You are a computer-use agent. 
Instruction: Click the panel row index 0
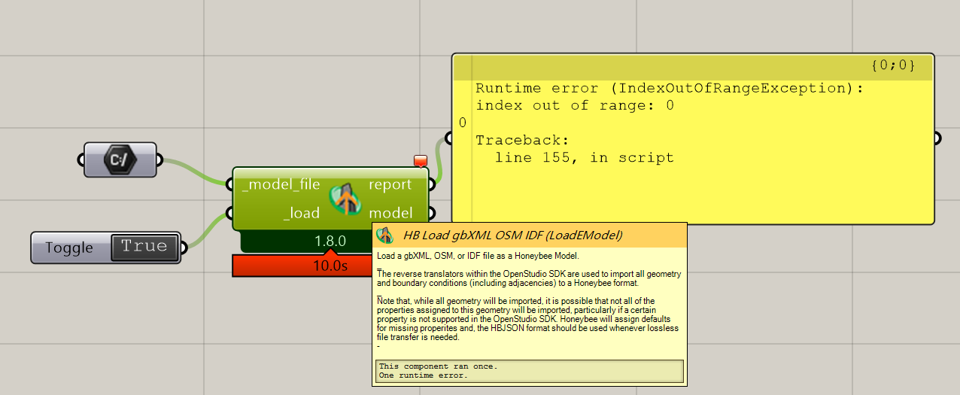point(462,123)
